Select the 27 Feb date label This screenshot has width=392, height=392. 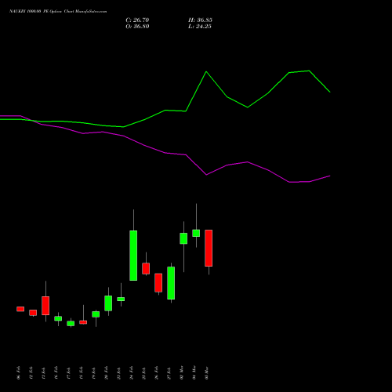click(169, 373)
